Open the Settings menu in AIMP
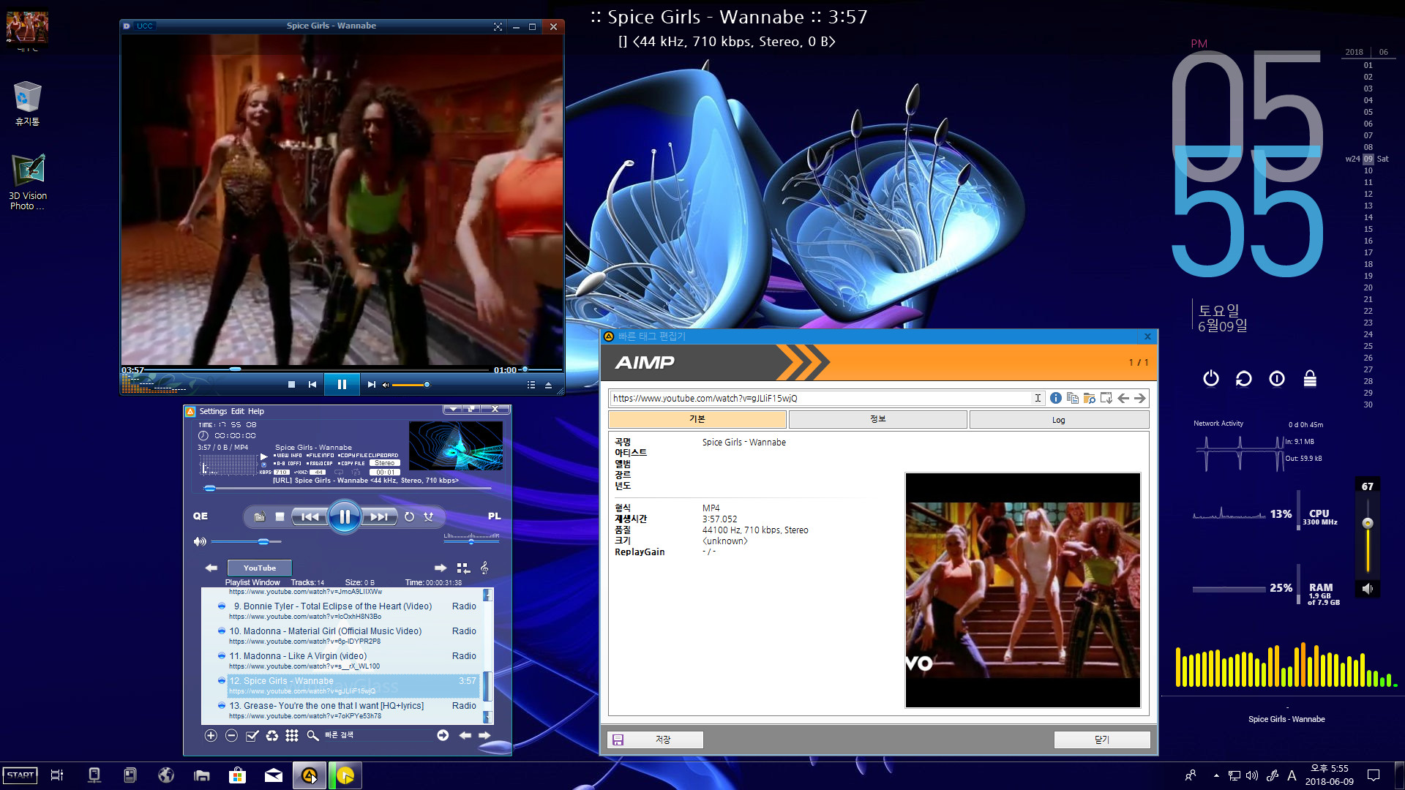The height and width of the screenshot is (790, 1405). coord(213,411)
